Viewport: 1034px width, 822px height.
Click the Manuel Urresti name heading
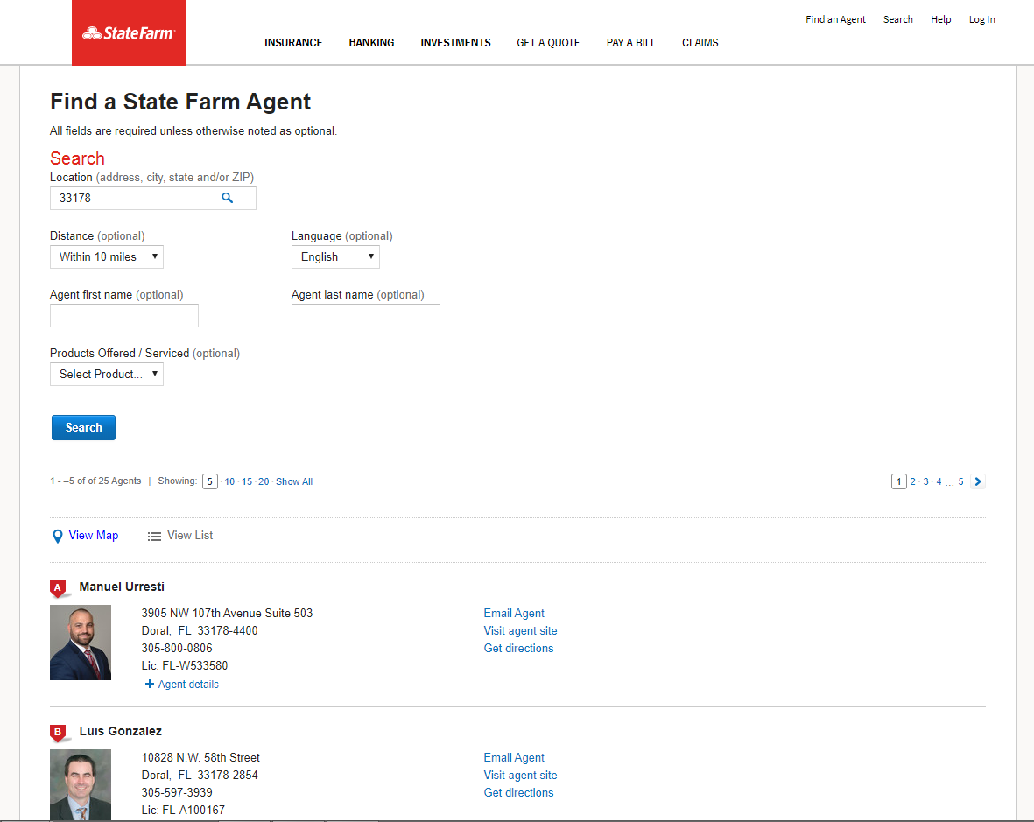click(122, 587)
